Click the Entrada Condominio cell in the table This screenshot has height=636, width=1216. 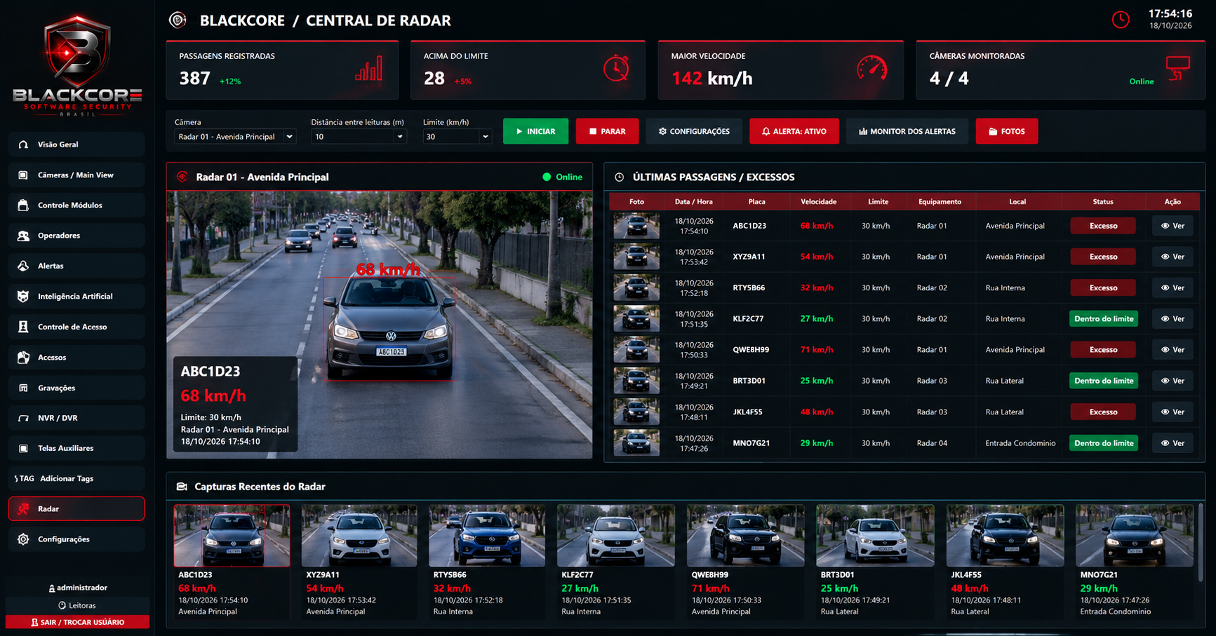(1020, 443)
